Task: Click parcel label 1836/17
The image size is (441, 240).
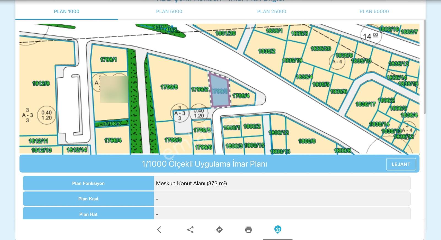Action: click(365, 104)
